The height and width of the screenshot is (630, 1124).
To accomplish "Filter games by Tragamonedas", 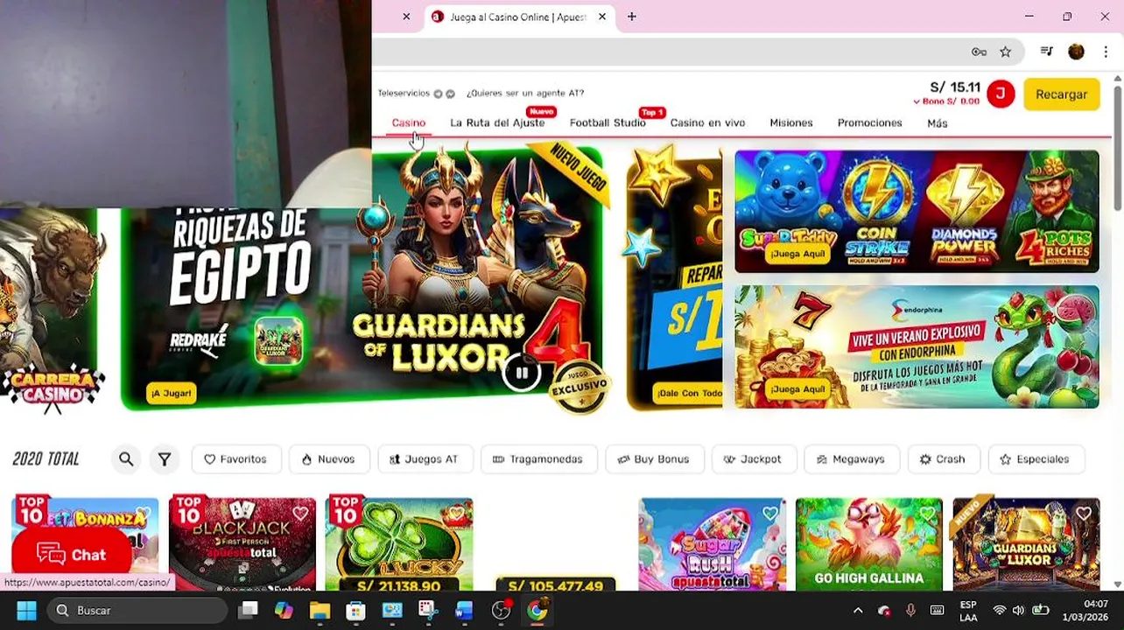I will pyautogui.click(x=538, y=459).
